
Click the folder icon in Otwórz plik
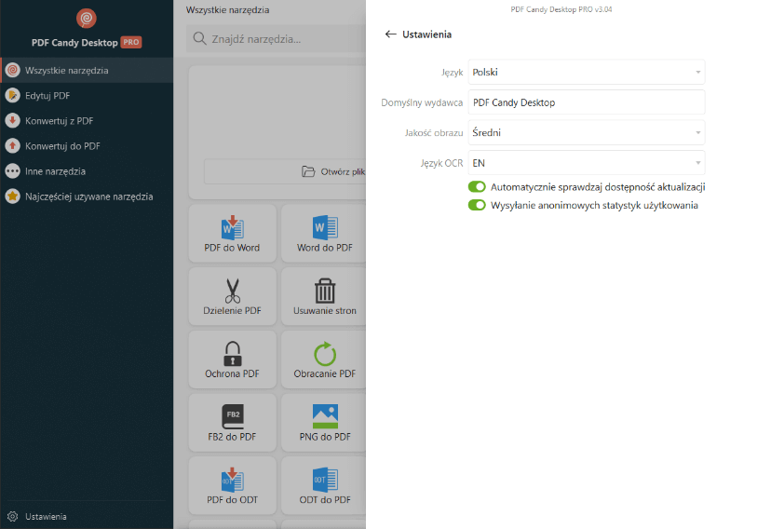pyautogui.click(x=308, y=171)
